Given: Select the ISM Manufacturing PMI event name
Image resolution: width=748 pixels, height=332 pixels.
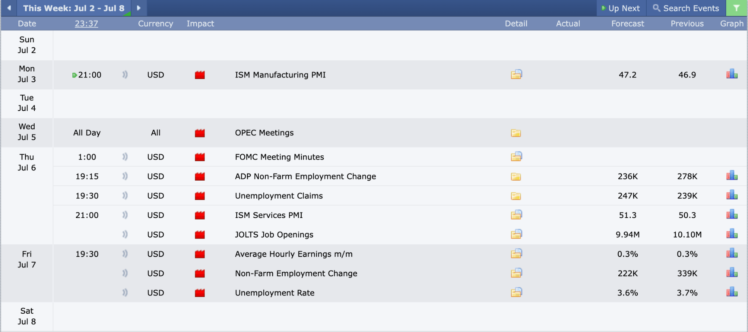Looking at the screenshot, I should (280, 75).
